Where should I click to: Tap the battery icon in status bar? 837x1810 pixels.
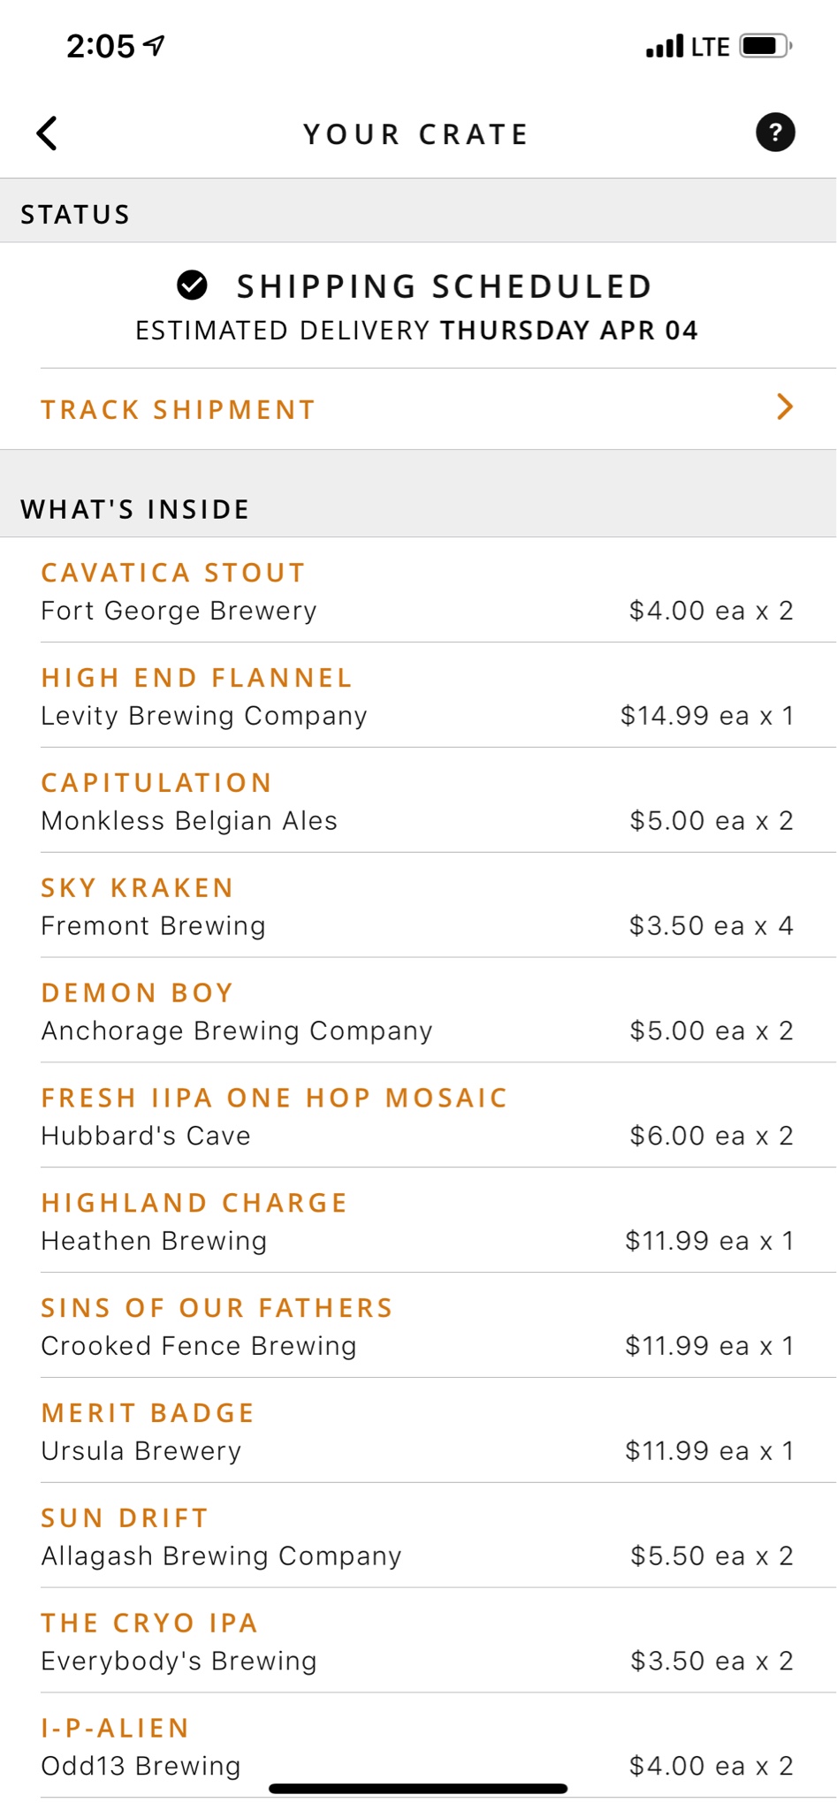tap(765, 45)
